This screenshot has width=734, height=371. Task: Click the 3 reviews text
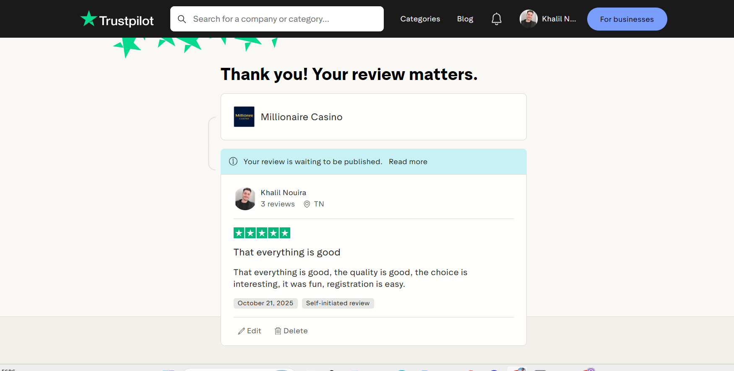click(x=278, y=204)
